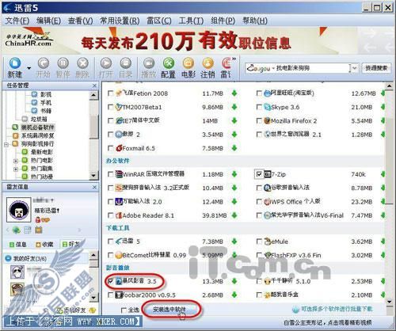Image resolution: width=396 pixels, height=331 pixels.
Task: Select 装机必备软件 in task tree
Action: pyautogui.click(x=38, y=127)
